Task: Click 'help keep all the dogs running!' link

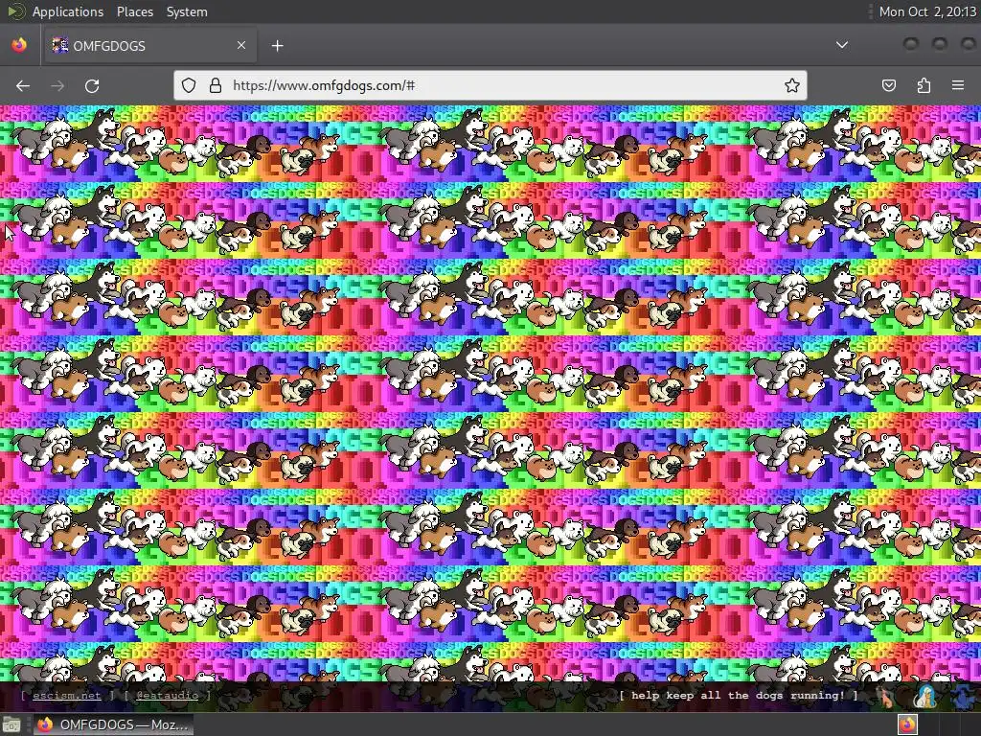Action: [739, 696]
